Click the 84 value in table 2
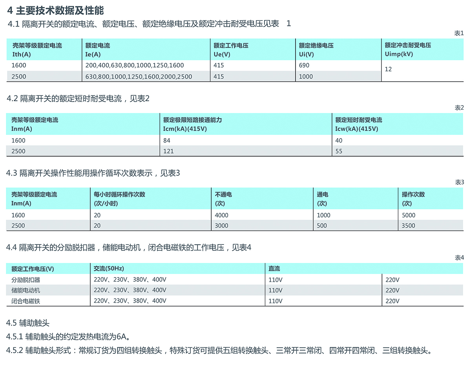Screen dimensions: 471x365 (167, 140)
